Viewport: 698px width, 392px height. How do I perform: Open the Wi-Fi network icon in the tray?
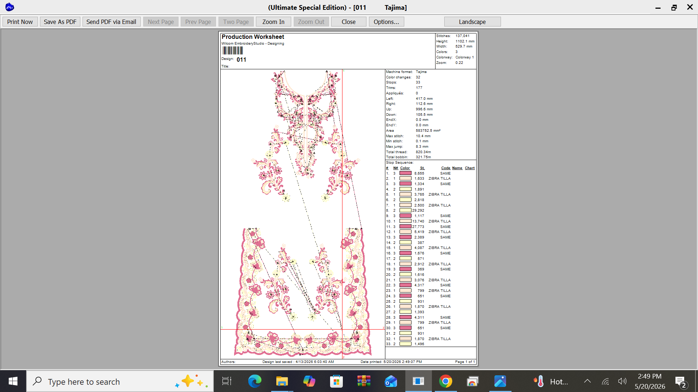605,381
